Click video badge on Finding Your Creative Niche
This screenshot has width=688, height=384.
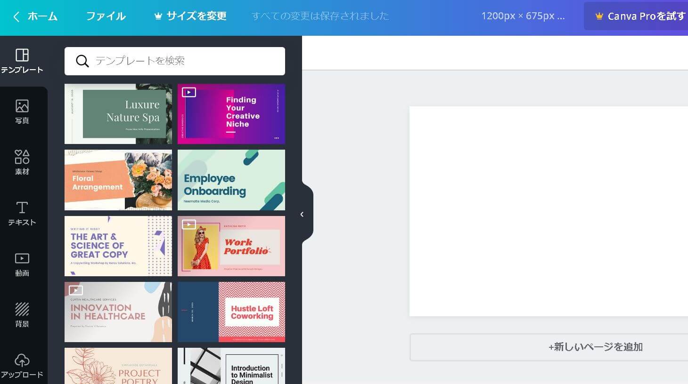[189, 92]
